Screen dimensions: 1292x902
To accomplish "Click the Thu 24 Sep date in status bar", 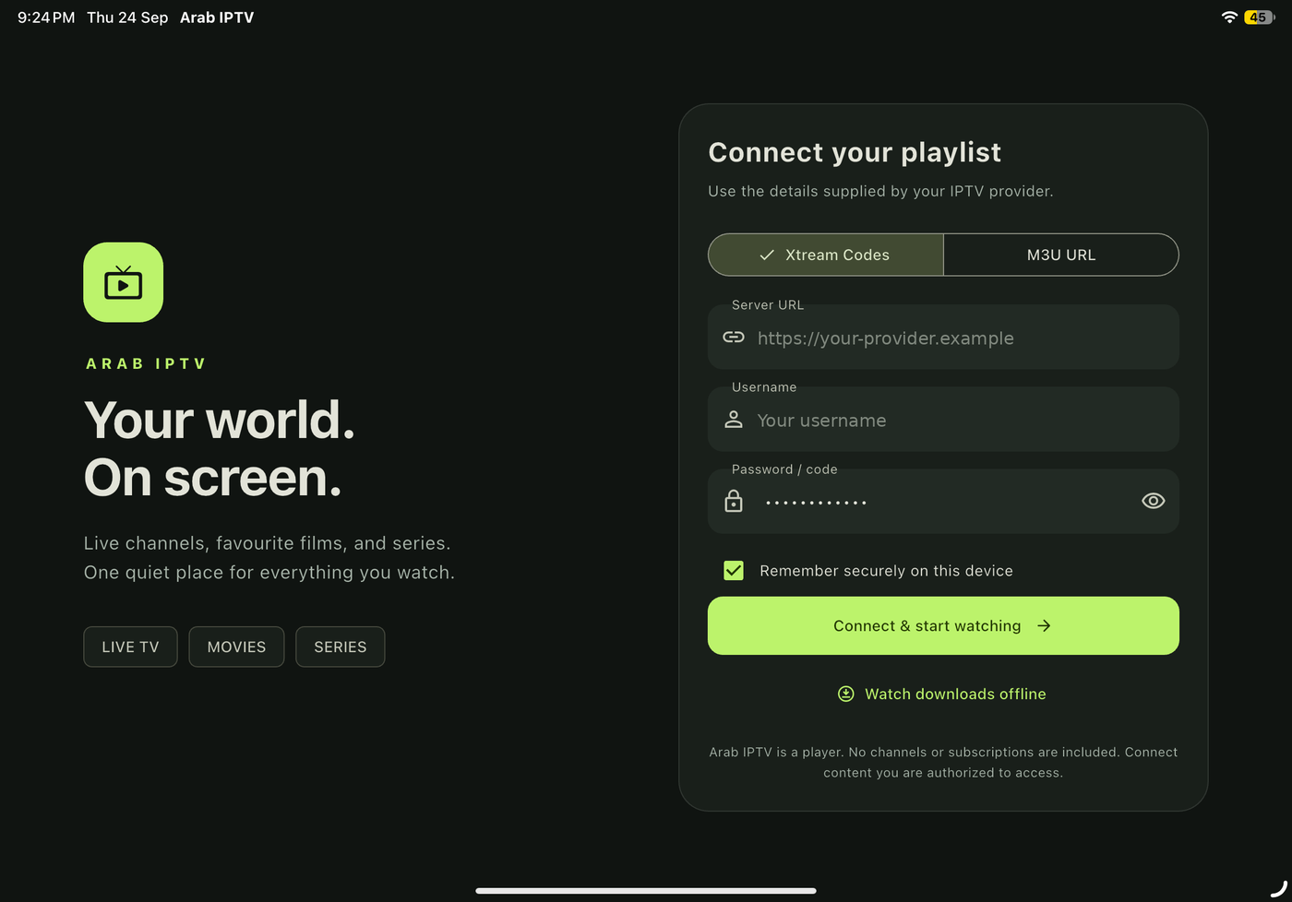I will 127,18.
